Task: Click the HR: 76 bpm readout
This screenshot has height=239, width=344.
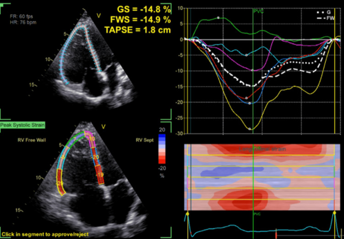Action: [x=23, y=22]
